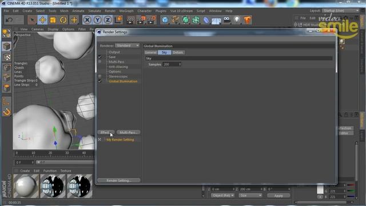Click Make Editable icon in left sidebar
Image resolution: width=366 pixels, height=206 pixels.
[x=6, y=33]
